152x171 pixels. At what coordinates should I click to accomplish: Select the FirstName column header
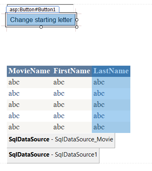(x=72, y=71)
